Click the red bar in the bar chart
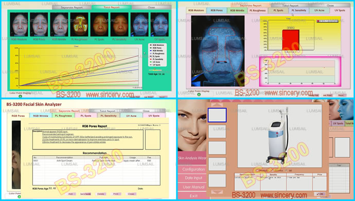 (x=291, y=40)
